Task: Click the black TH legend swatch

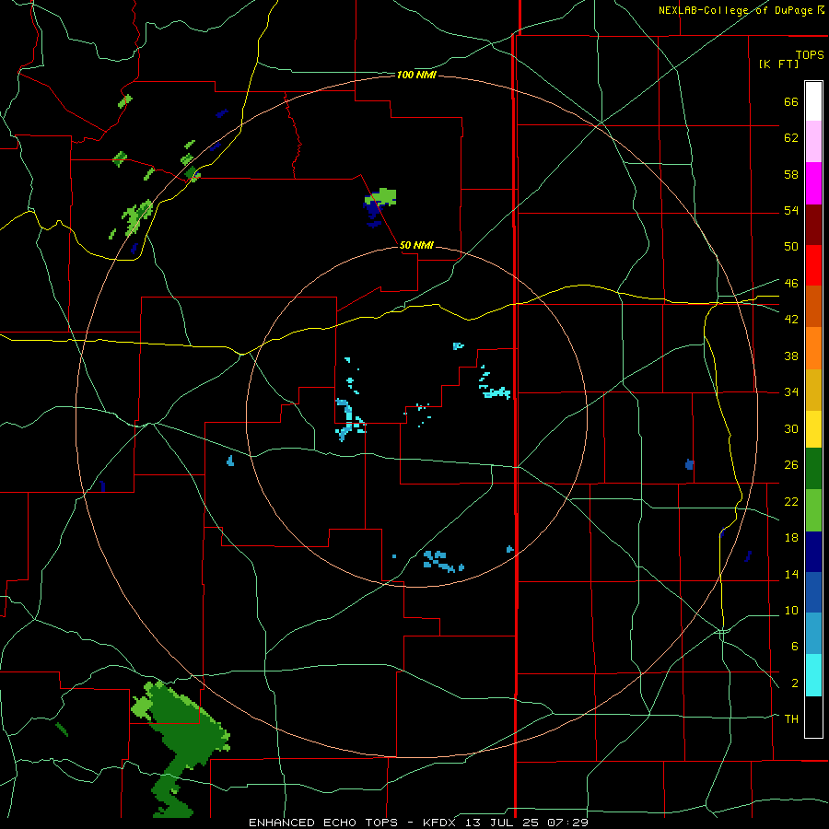Action: click(x=813, y=717)
